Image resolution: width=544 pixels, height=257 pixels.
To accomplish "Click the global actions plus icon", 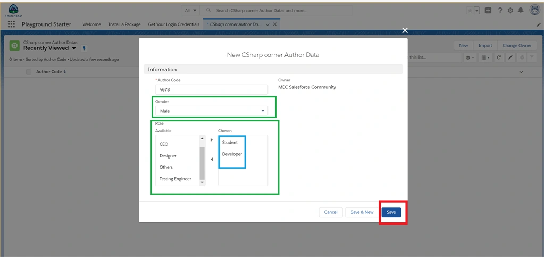I will 488,11.
